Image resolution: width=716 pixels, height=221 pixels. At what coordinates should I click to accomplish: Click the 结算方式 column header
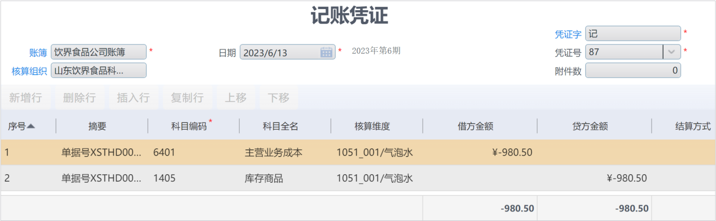(693, 126)
